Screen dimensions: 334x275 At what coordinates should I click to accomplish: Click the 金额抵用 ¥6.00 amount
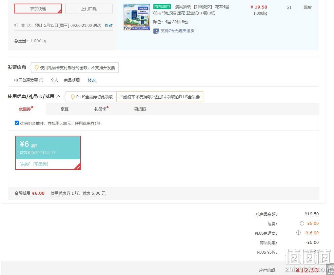38,193
